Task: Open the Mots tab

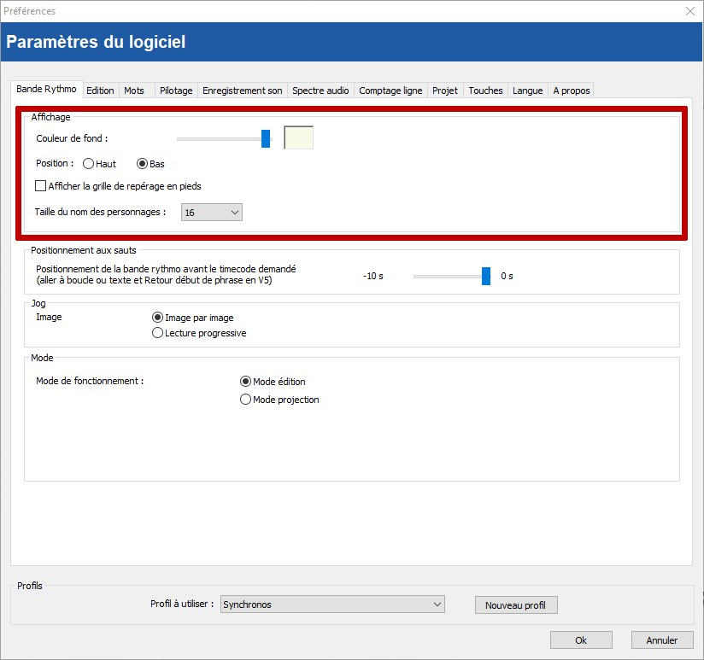Action: pos(134,91)
